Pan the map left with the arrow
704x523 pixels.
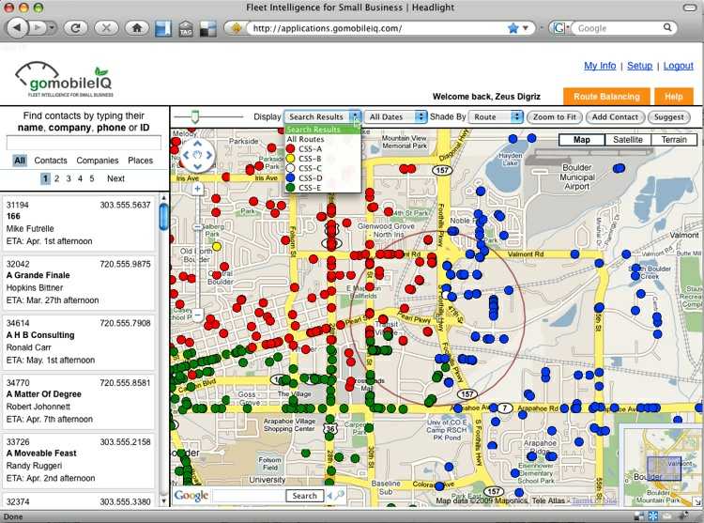point(186,155)
